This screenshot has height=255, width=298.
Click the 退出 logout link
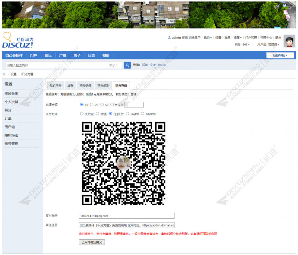[x=278, y=38]
